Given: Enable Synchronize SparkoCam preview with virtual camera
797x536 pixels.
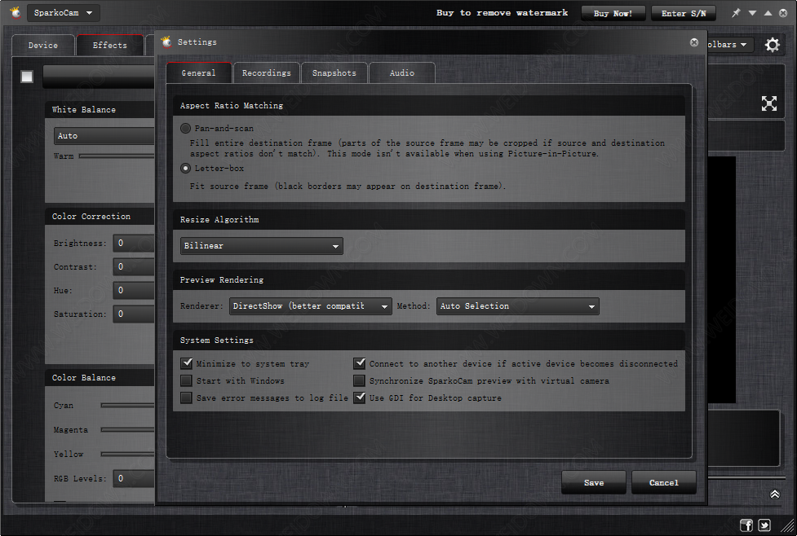Looking at the screenshot, I should tap(360, 380).
